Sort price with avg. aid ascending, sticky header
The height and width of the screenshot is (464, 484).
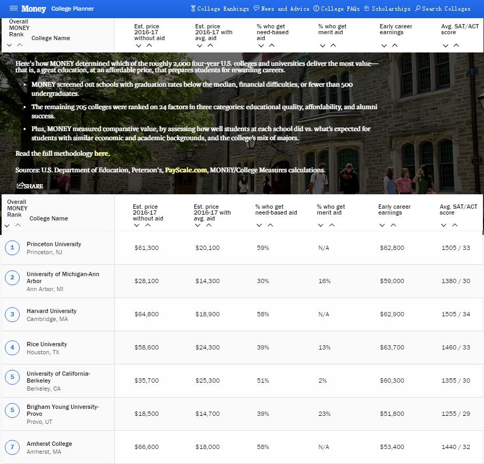[x=210, y=45]
